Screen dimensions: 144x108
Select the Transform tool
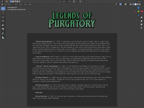(3, 29)
